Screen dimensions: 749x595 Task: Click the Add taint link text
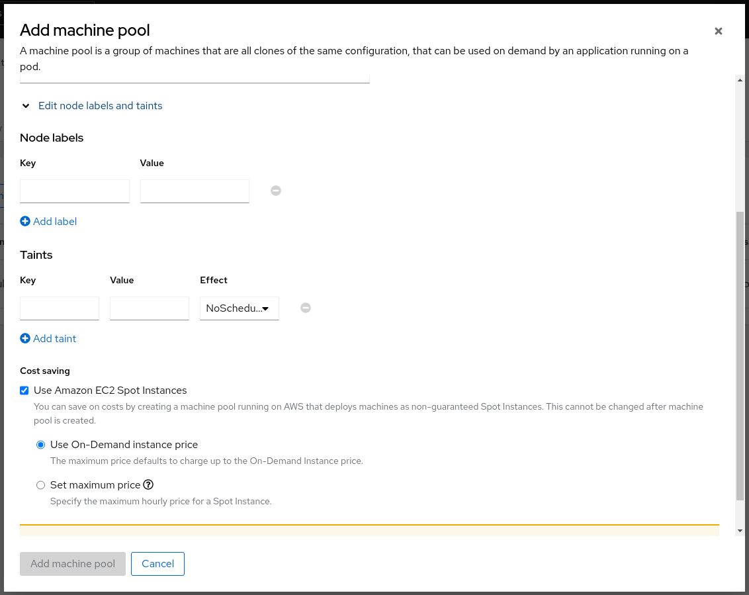pos(55,339)
